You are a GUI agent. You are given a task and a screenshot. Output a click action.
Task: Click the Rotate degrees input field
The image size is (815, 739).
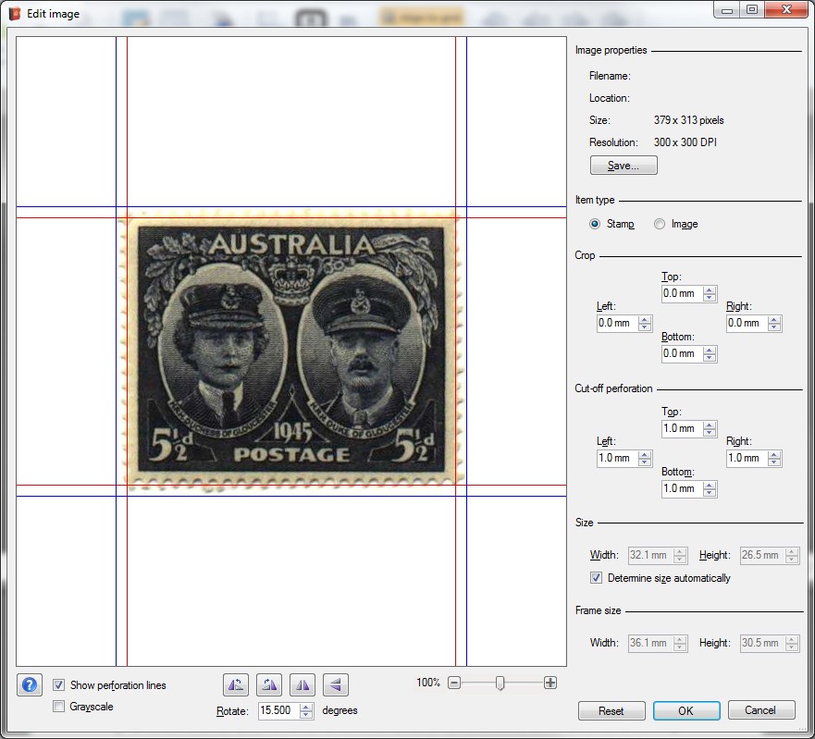point(279,710)
